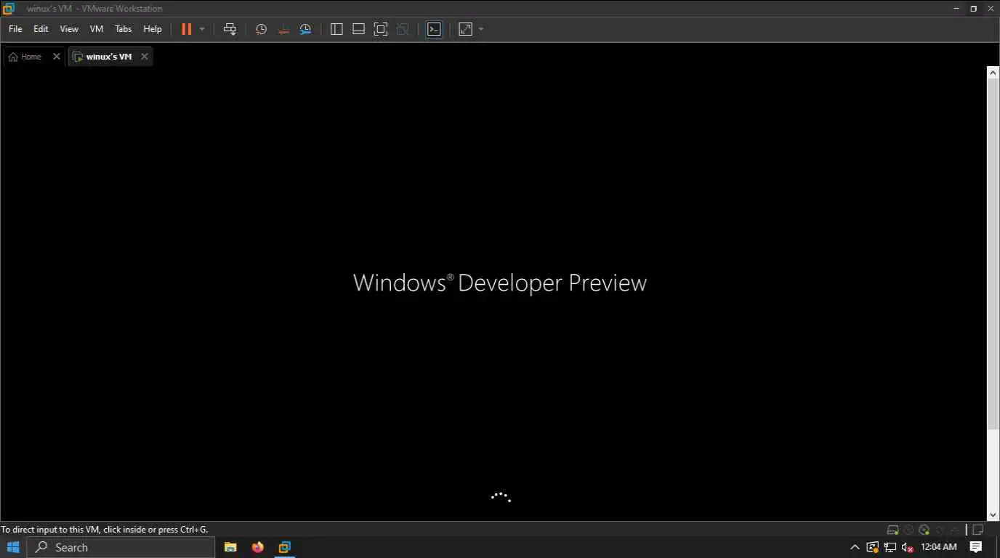The image size is (1000, 558).
Task: Open the View menu
Action: (69, 29)
